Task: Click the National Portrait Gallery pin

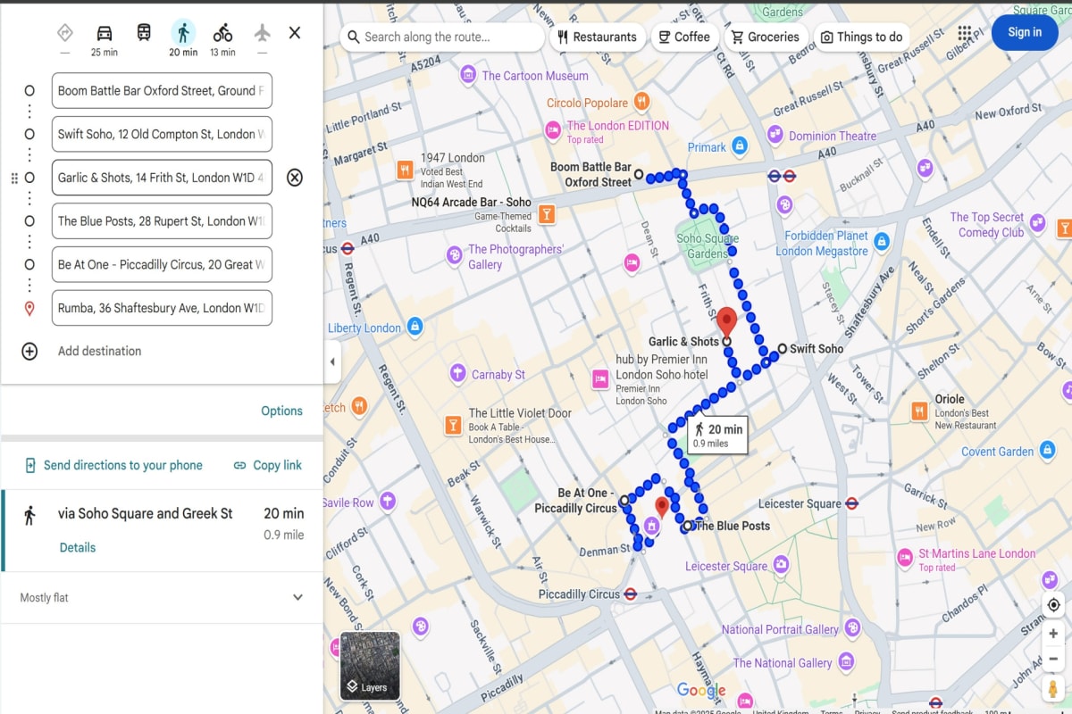Action: point(852,628)
